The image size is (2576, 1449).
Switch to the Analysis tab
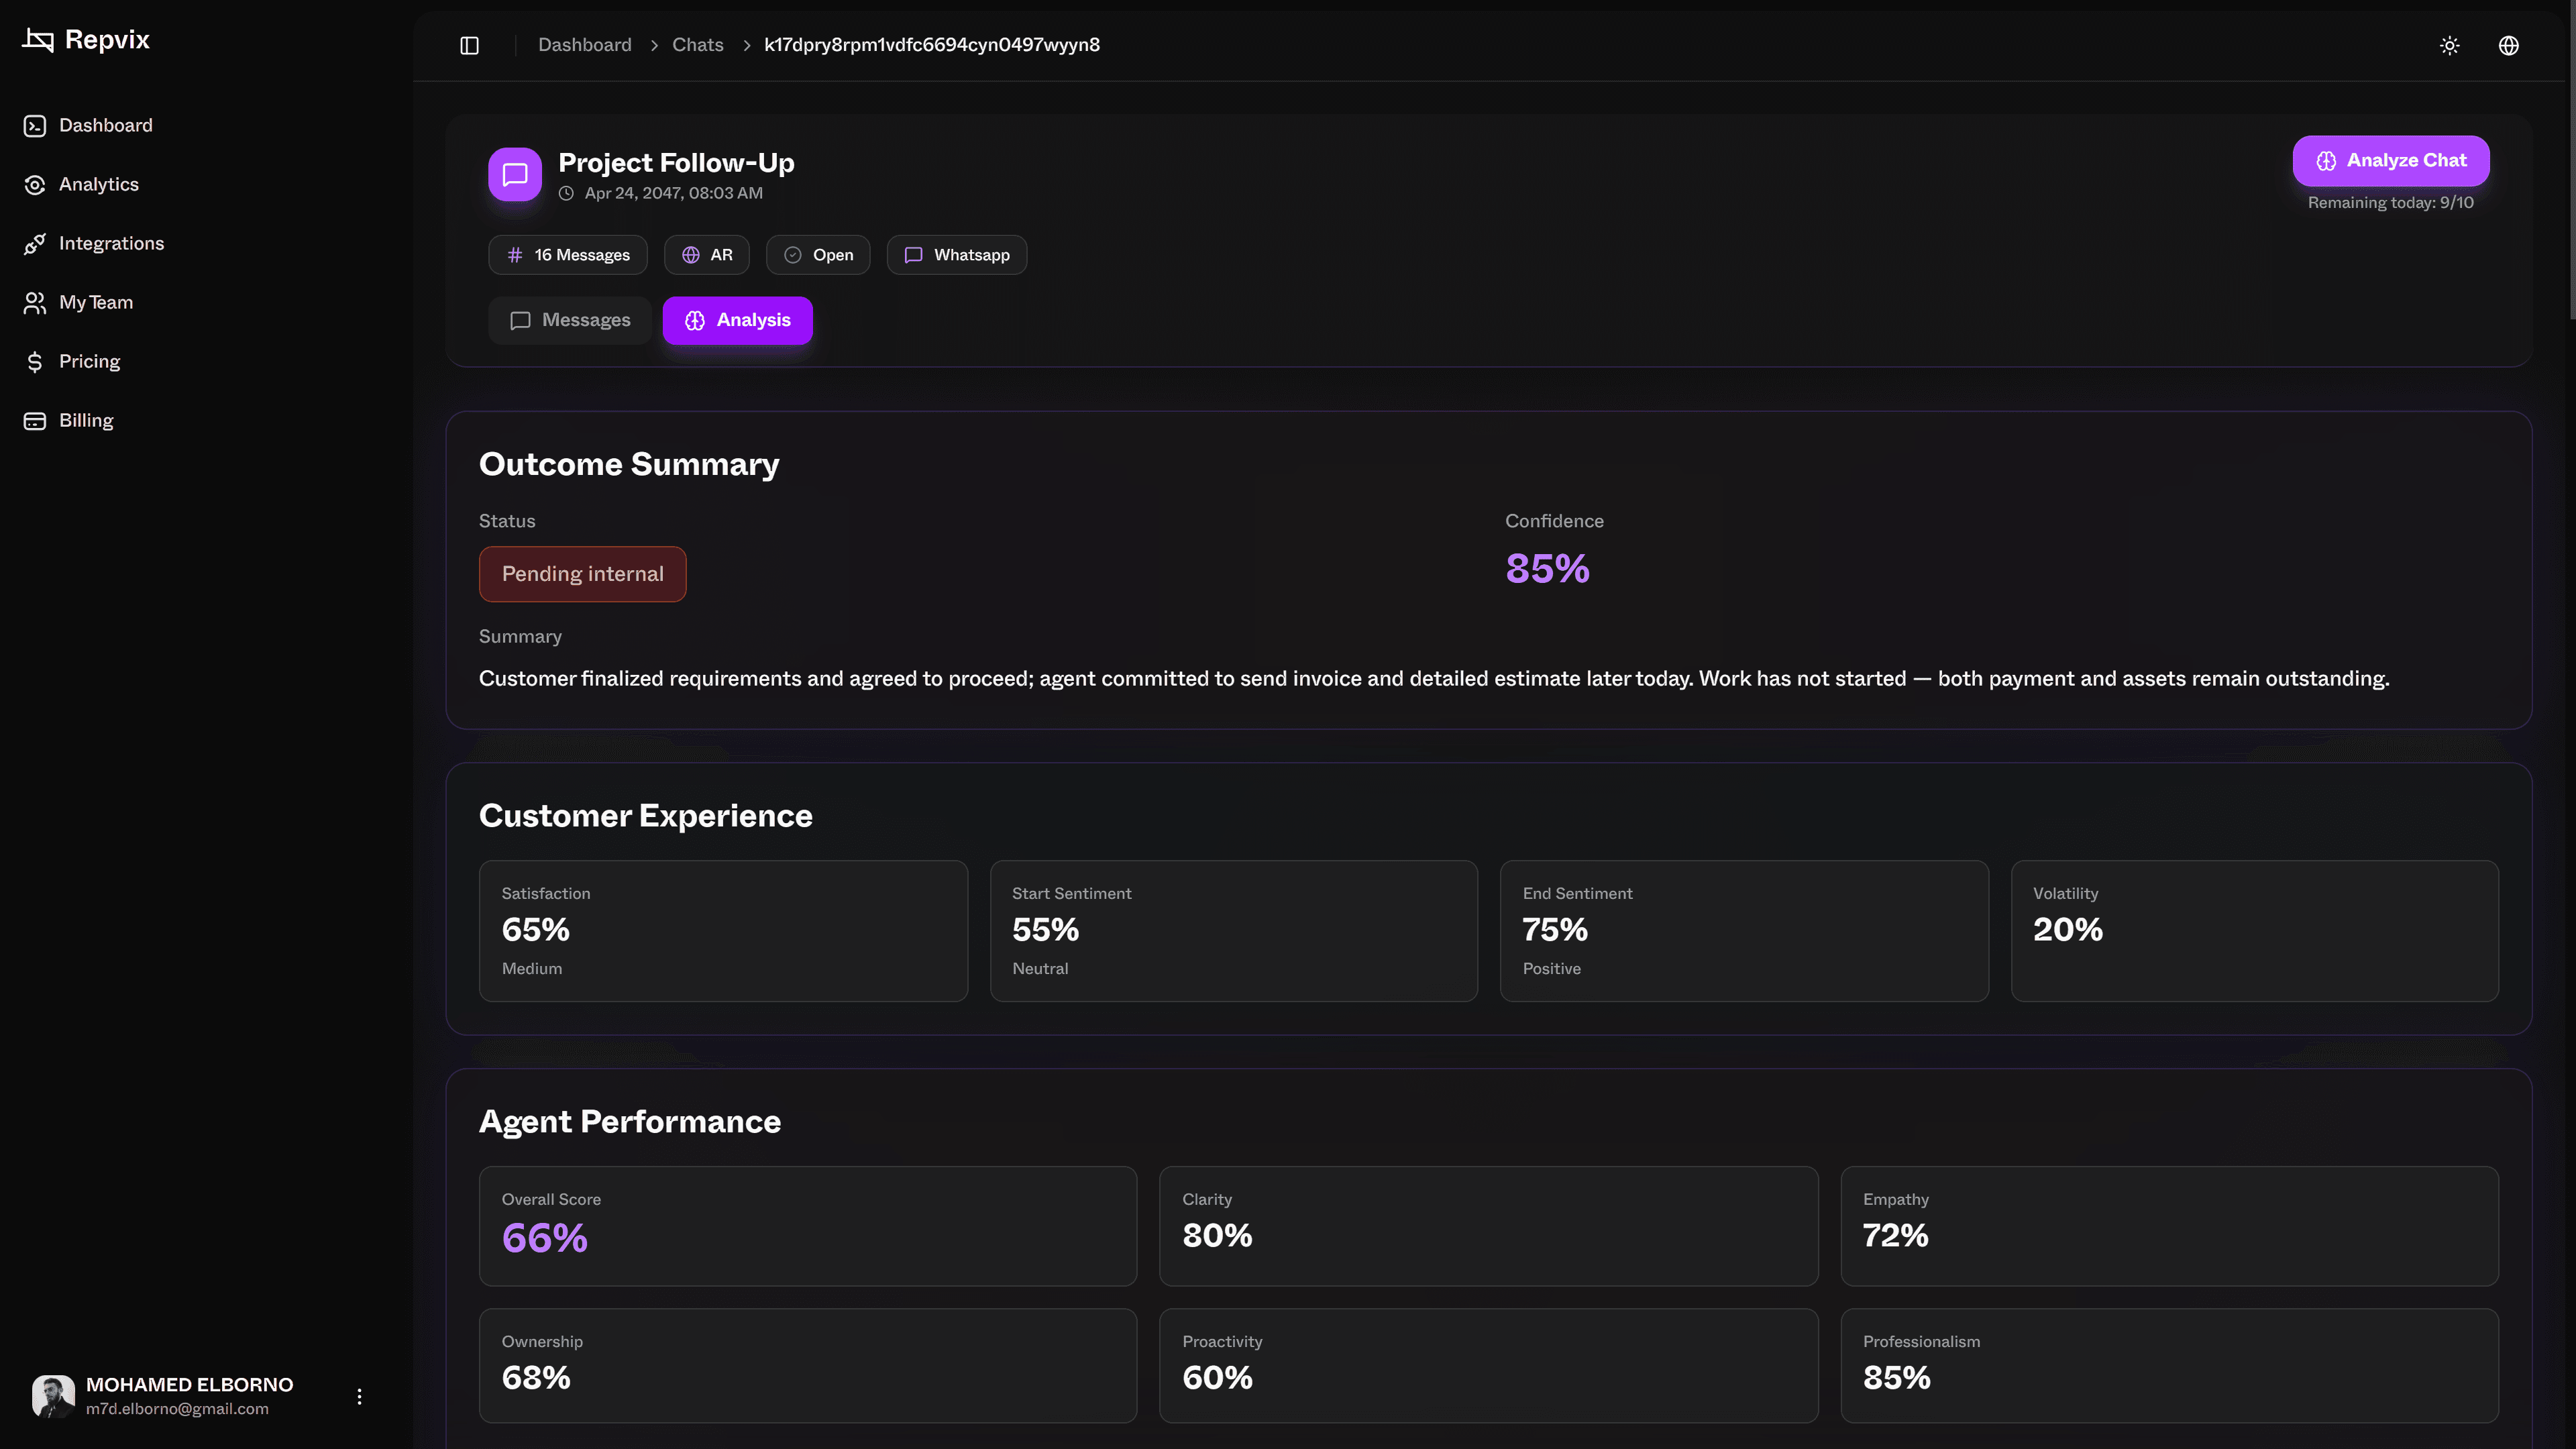pyautogui.click(x=737, y=320)
